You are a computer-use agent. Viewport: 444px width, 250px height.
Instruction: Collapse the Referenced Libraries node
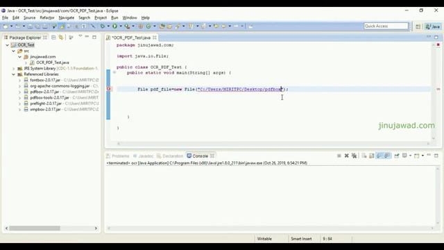(14, 74)
